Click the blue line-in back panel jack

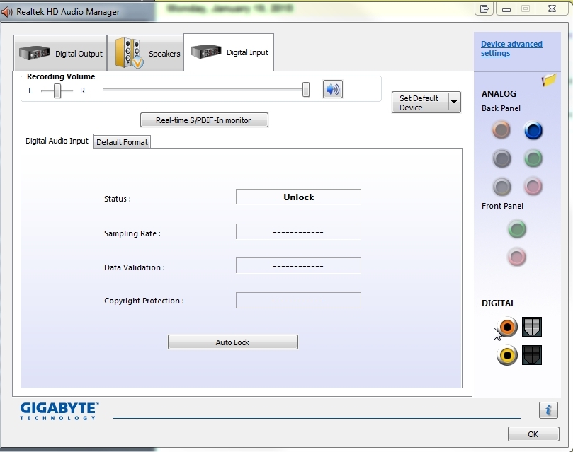(x=533, y=131)
